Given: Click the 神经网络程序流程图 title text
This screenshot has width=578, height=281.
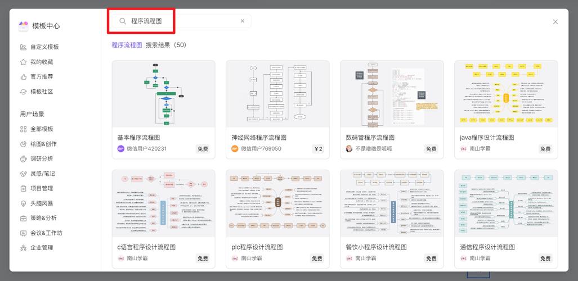Looking at the screenshot, I should tap(259, 137).
